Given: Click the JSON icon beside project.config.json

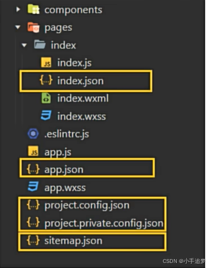Looking at the screenshot, I should (x=33, y=205).
